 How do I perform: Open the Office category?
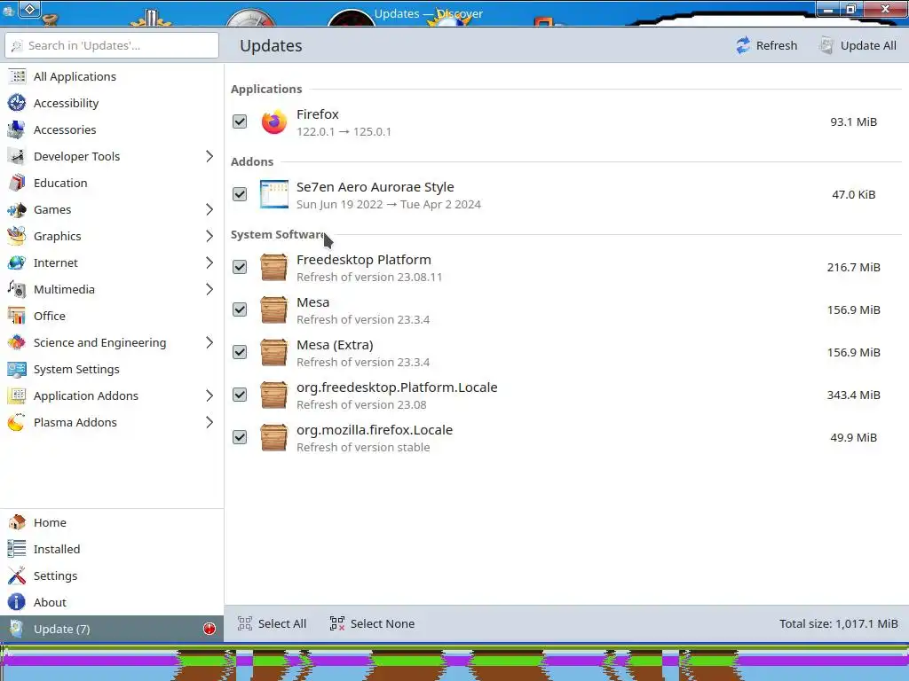[x=111, y=317]
